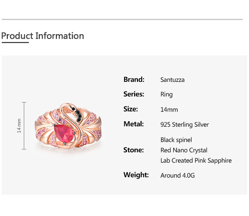
Task: Select the Metal: label
Action: (x=133, y=124)
